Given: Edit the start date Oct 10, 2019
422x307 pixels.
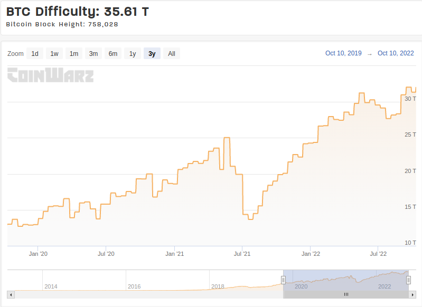Looking at the screenshot, I should coord(343,53).
